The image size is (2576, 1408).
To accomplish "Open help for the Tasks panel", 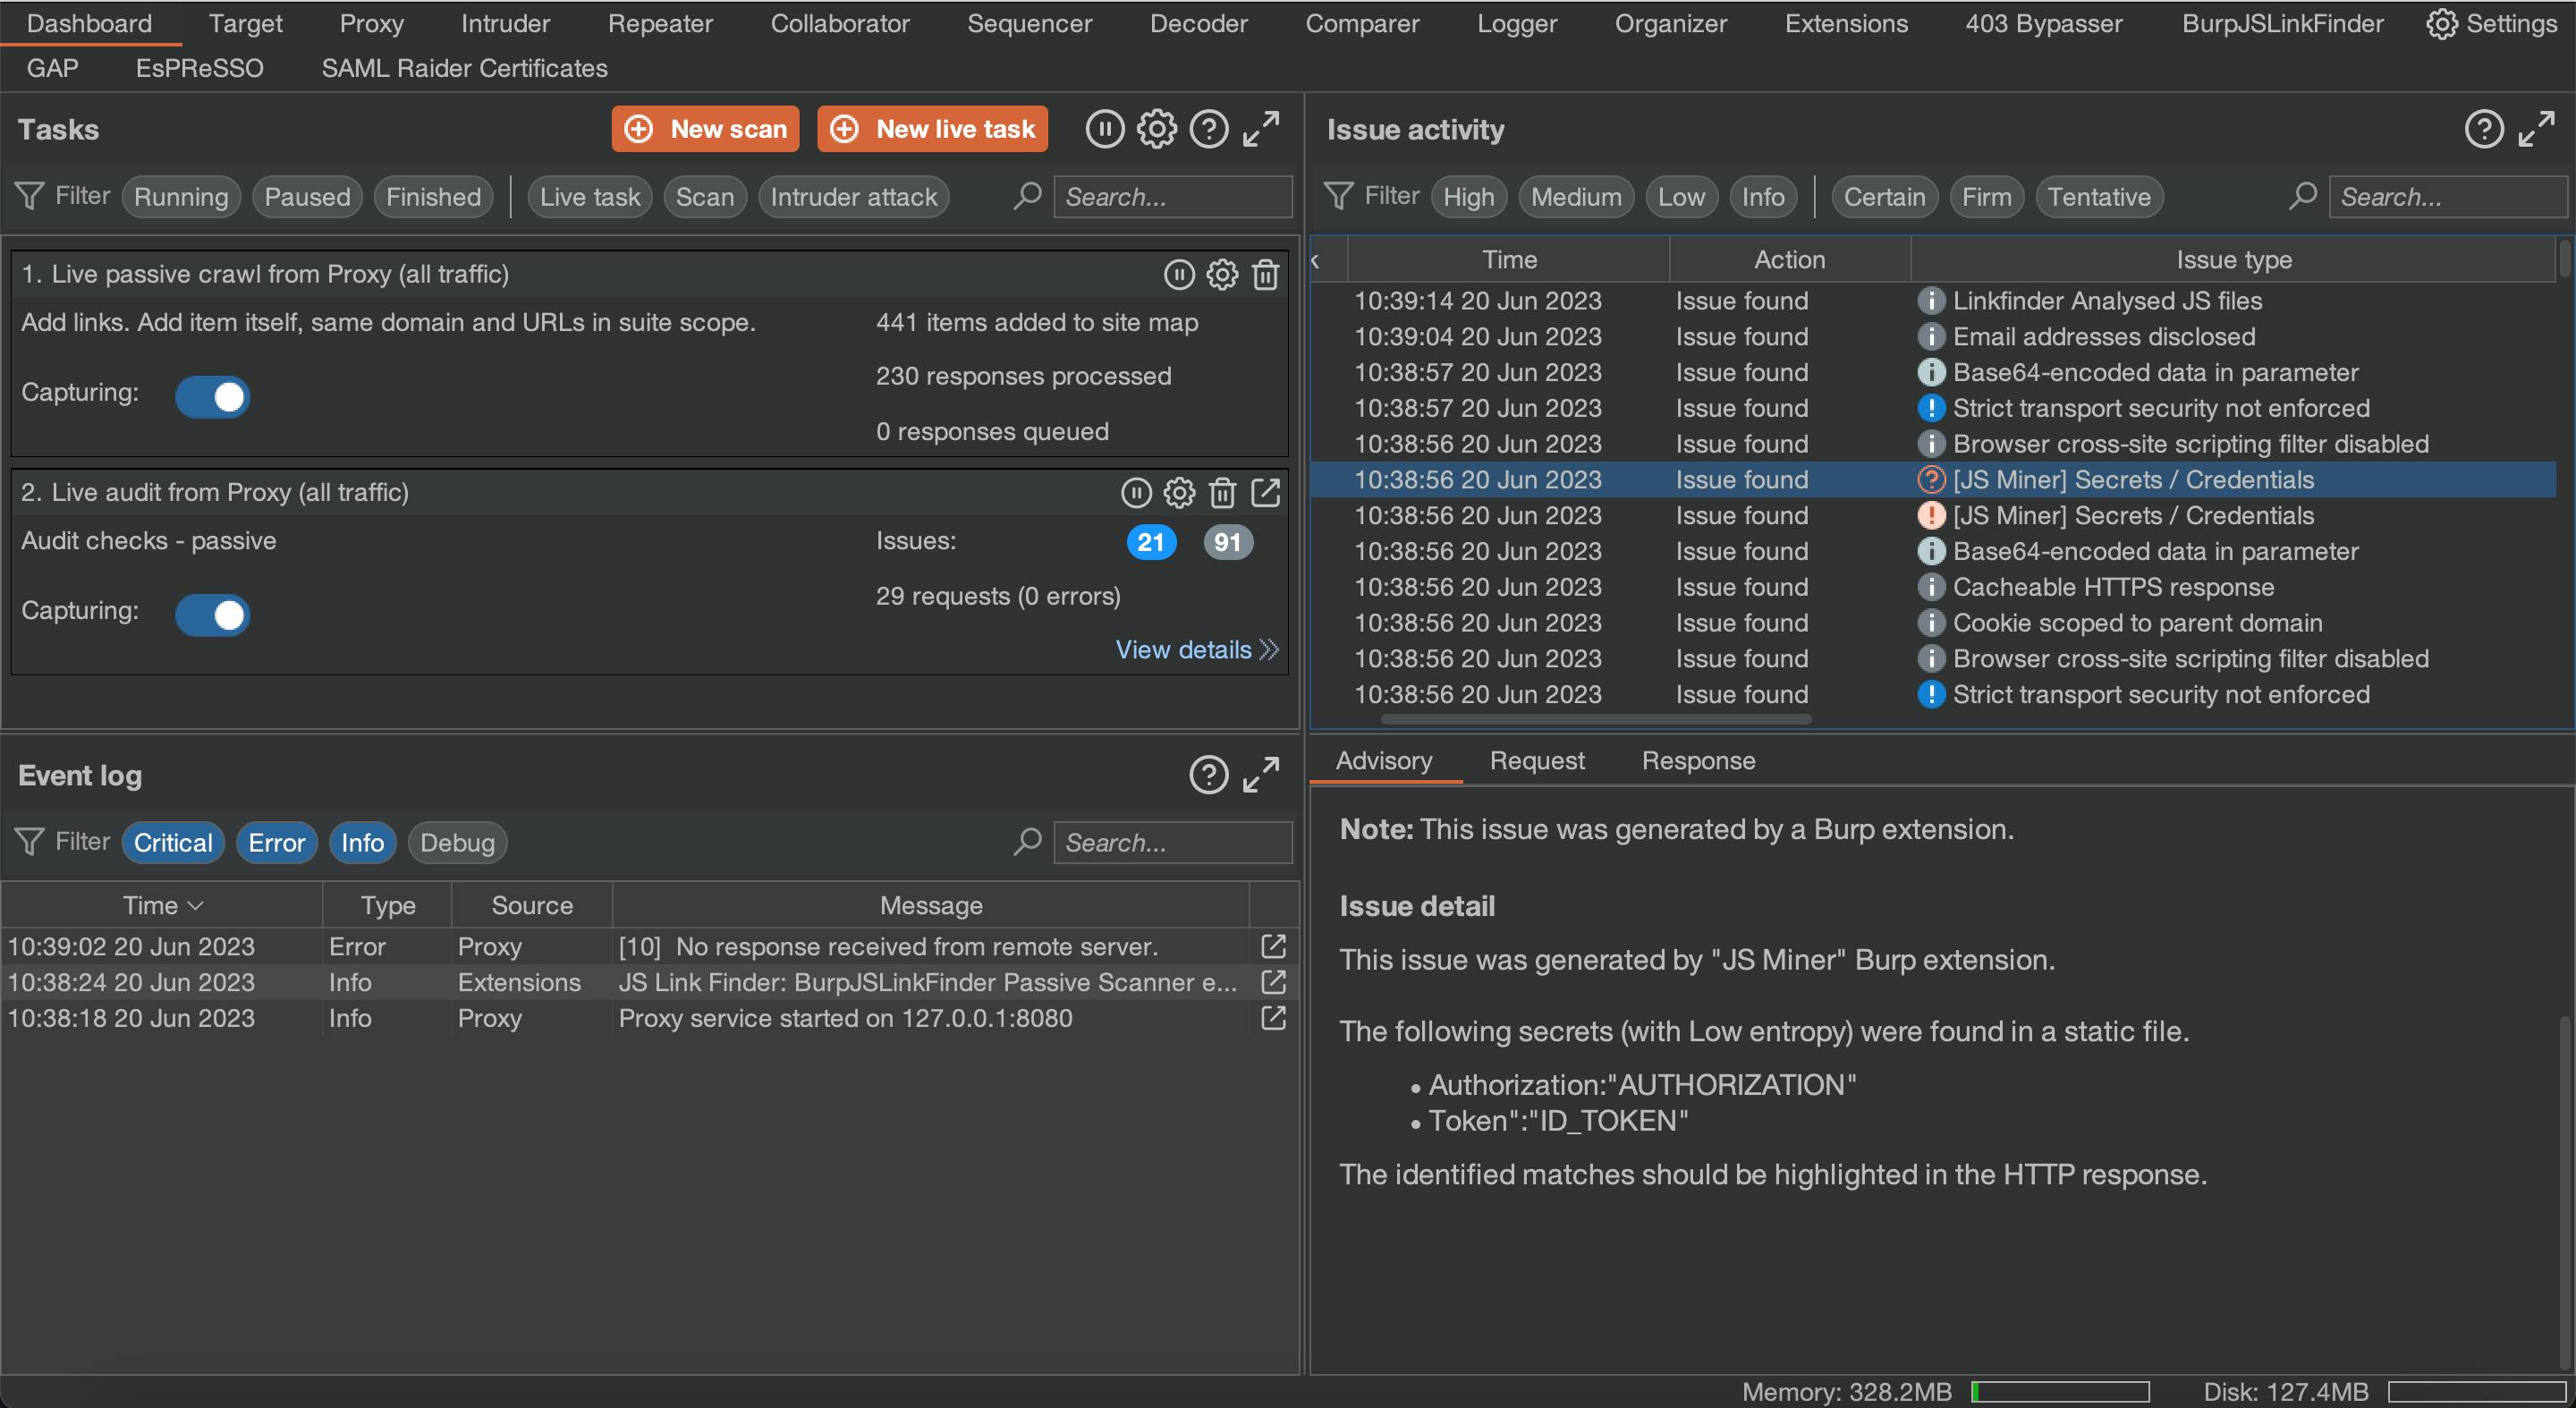I will tap(1208, 129).
